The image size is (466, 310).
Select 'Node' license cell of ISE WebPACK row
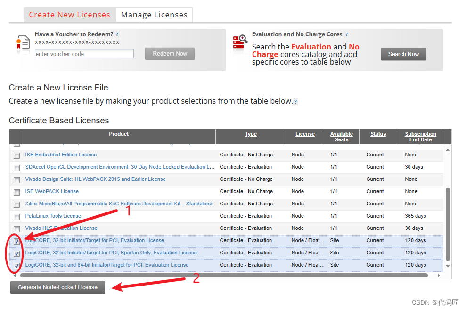coord(297,191)
